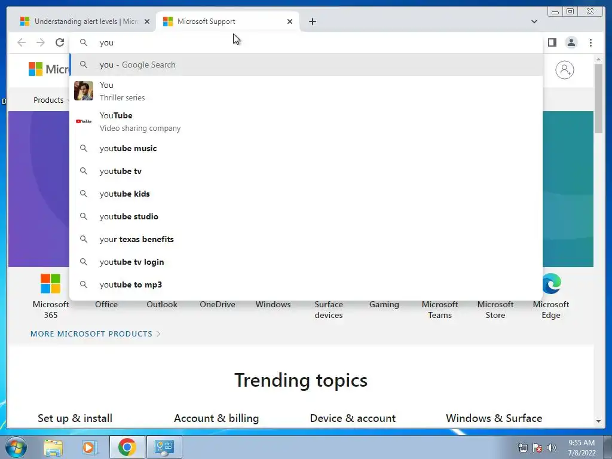Click the You series thumbnail image
Image resolution: width=612 pixels, height=459 pixels.
click(84, 91)
